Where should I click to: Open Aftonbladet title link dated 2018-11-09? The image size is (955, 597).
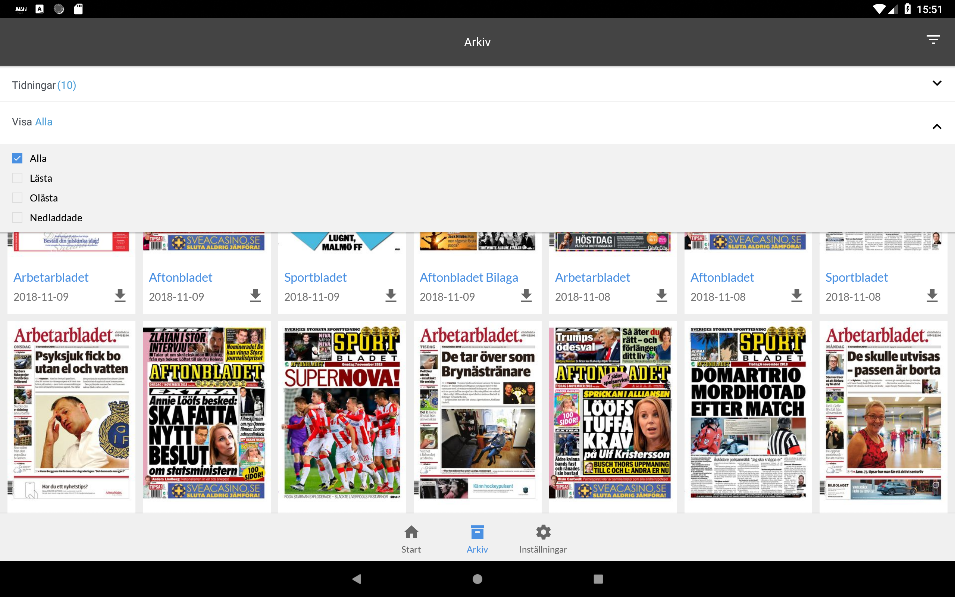(180, 277)
